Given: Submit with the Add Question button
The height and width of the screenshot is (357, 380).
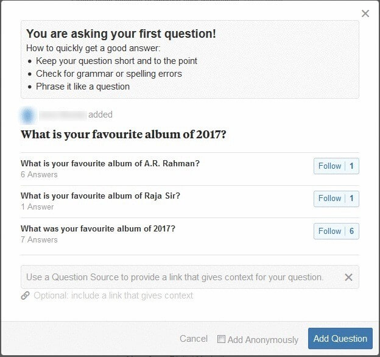Looking at the screenshot, I should coord(340,339).
